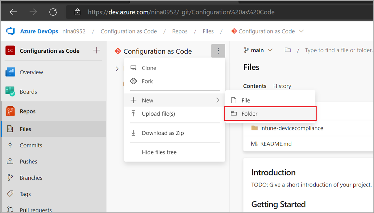Go back with the browser arrow
This screenshot has height=213, width=374.
click(13, 12)
